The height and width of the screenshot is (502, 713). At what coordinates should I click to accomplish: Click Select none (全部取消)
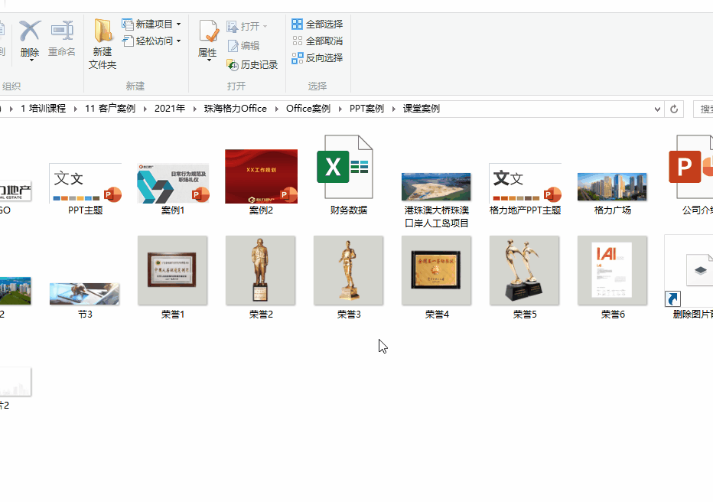tap(317, 41)
